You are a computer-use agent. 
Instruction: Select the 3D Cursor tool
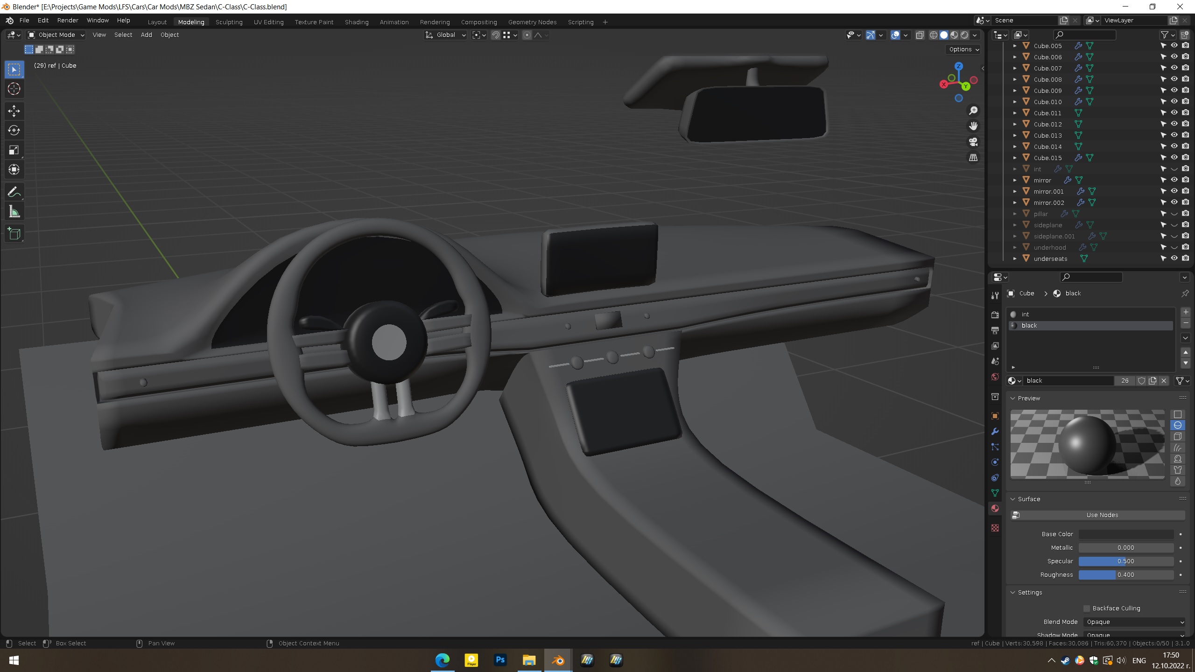pos(14,89)
